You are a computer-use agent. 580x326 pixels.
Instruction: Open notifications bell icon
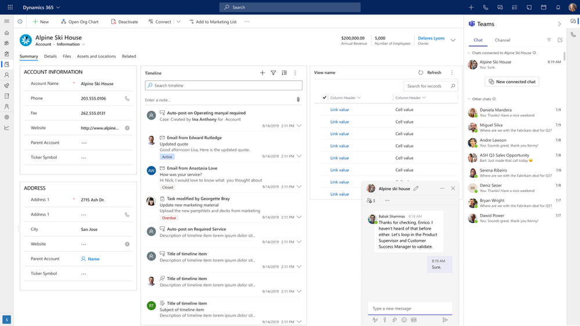(558, 7)
